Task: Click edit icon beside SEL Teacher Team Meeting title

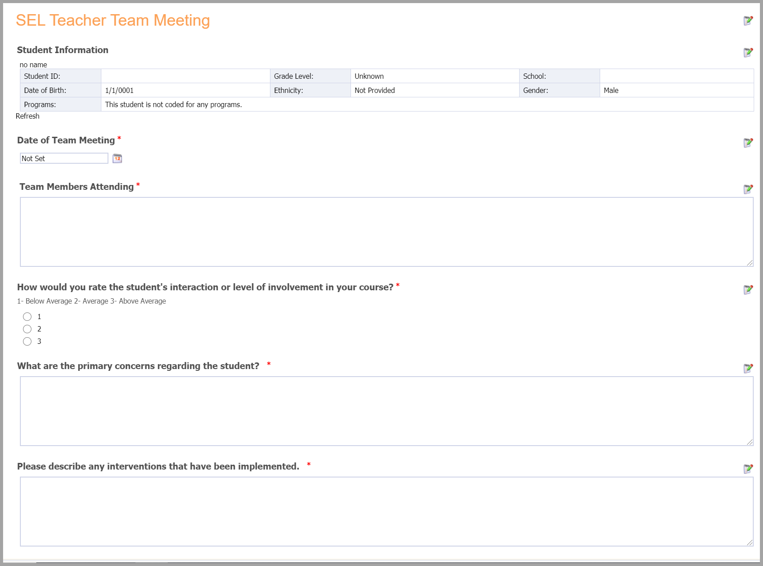Action: click(748, 20)
